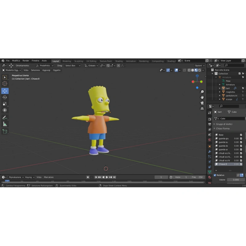Select the Scale tool
Viewport: 246px width, 246px height.
pos(5,104)
